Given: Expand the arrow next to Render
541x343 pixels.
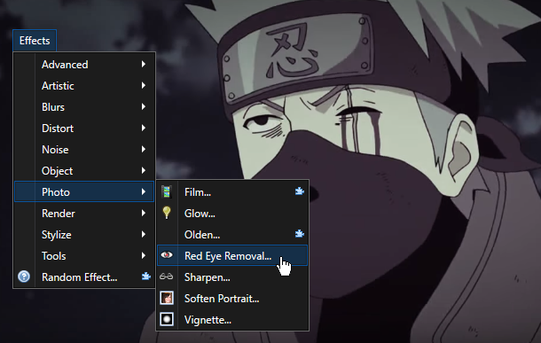Looking at the screenshot, I should pyautogui.click(x=143, y=213).
